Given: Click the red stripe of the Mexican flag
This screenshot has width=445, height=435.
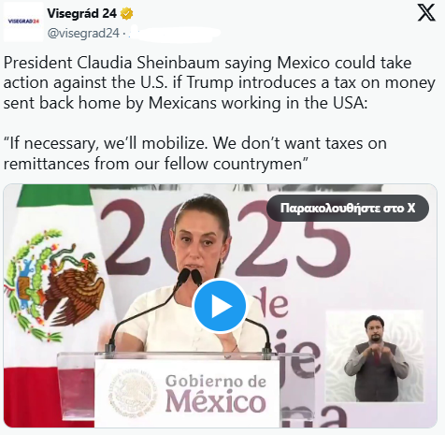Looking at the screenshot, I should 50,396.
